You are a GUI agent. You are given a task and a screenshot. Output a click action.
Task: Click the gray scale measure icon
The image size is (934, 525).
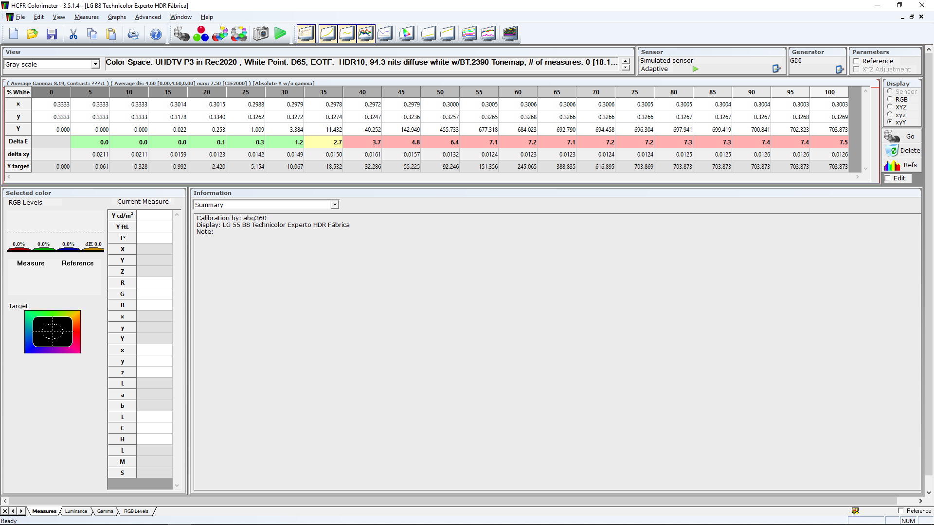[181, 34]
